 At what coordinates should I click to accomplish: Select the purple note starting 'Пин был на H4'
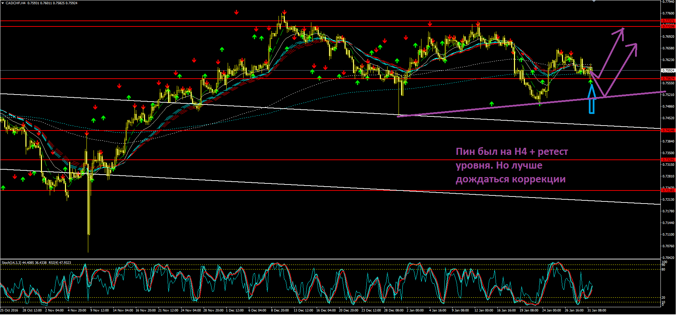coord(512,165)
